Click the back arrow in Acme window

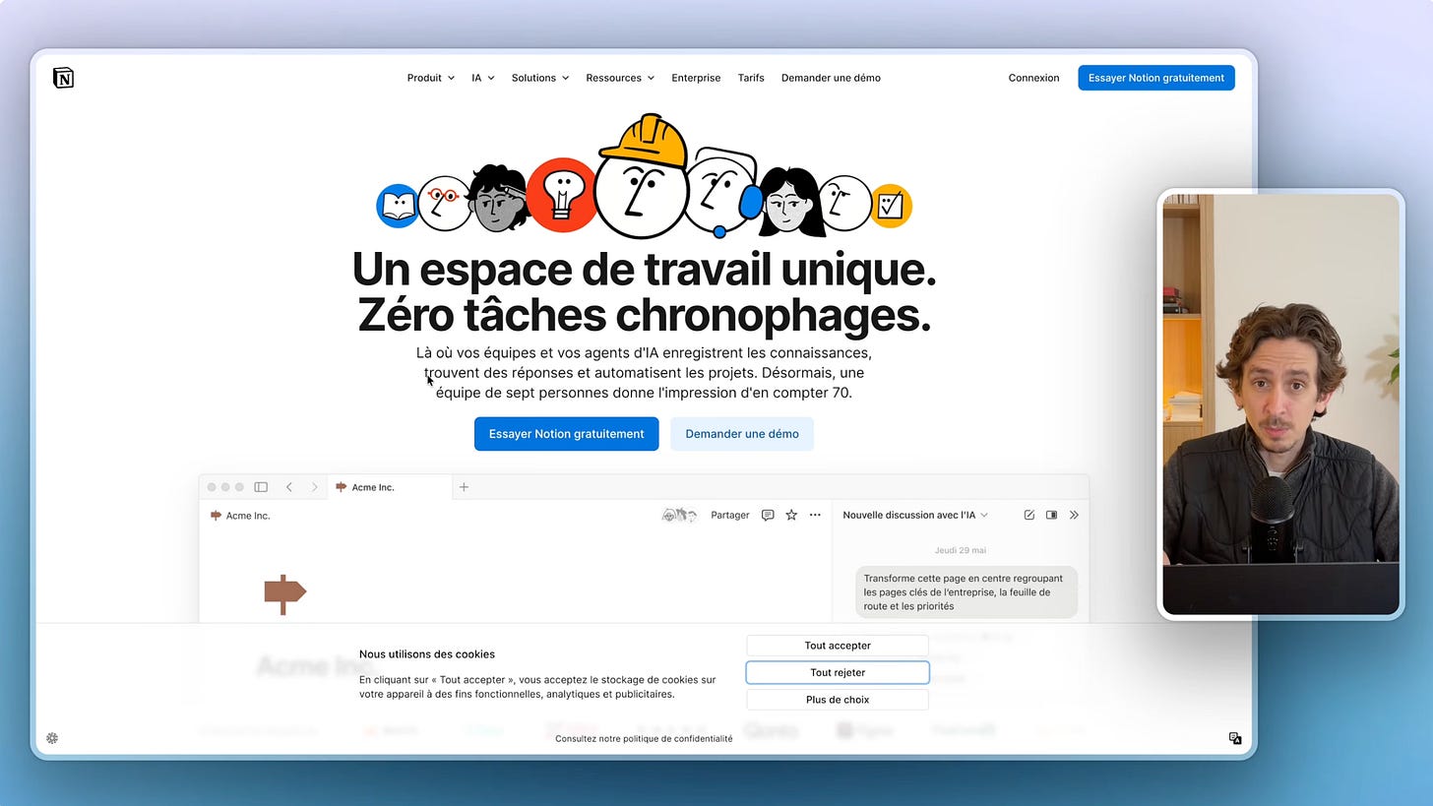coord(289,487)
